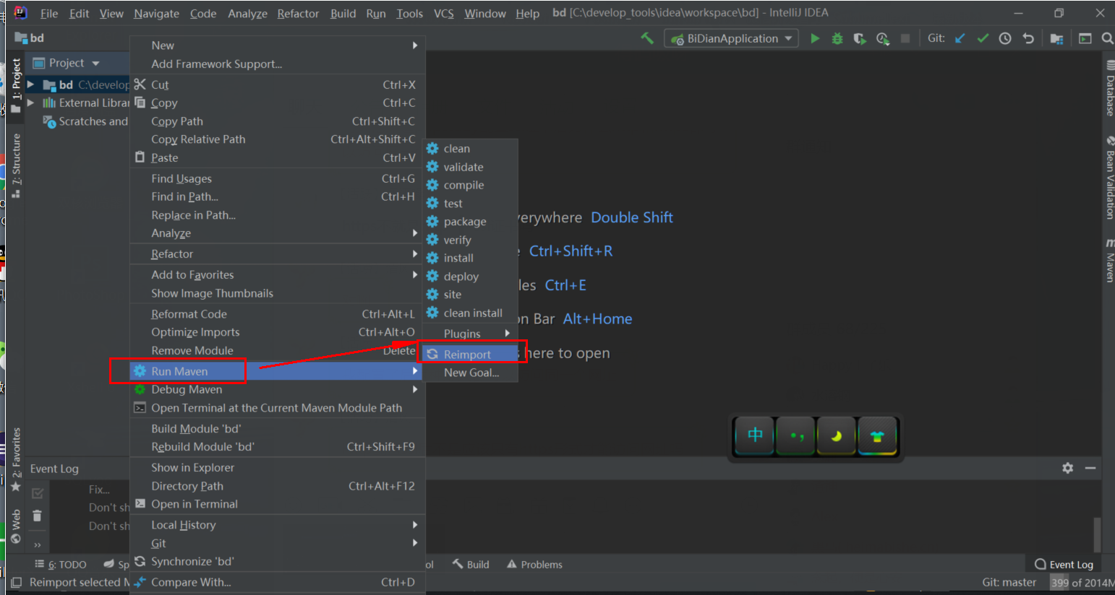Run with coverage using the shield icon
The width and height of the screenshot is (1115, 595).
pos(860,38)
